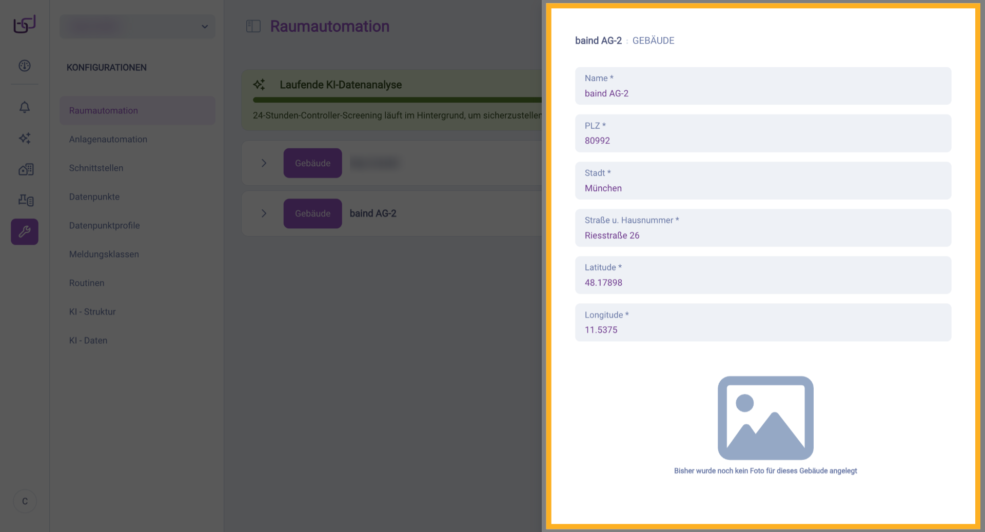Select the AI sparkles icon in sidebar
The image size is (985, 532).
point(24,138)
